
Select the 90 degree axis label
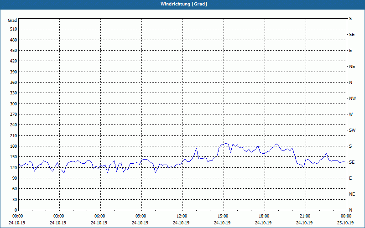coord(15,178)
